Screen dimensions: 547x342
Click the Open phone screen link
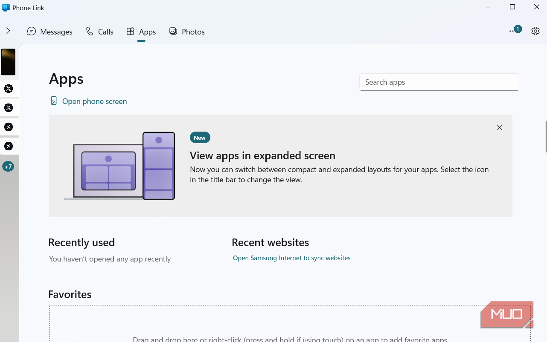[88, 101]
